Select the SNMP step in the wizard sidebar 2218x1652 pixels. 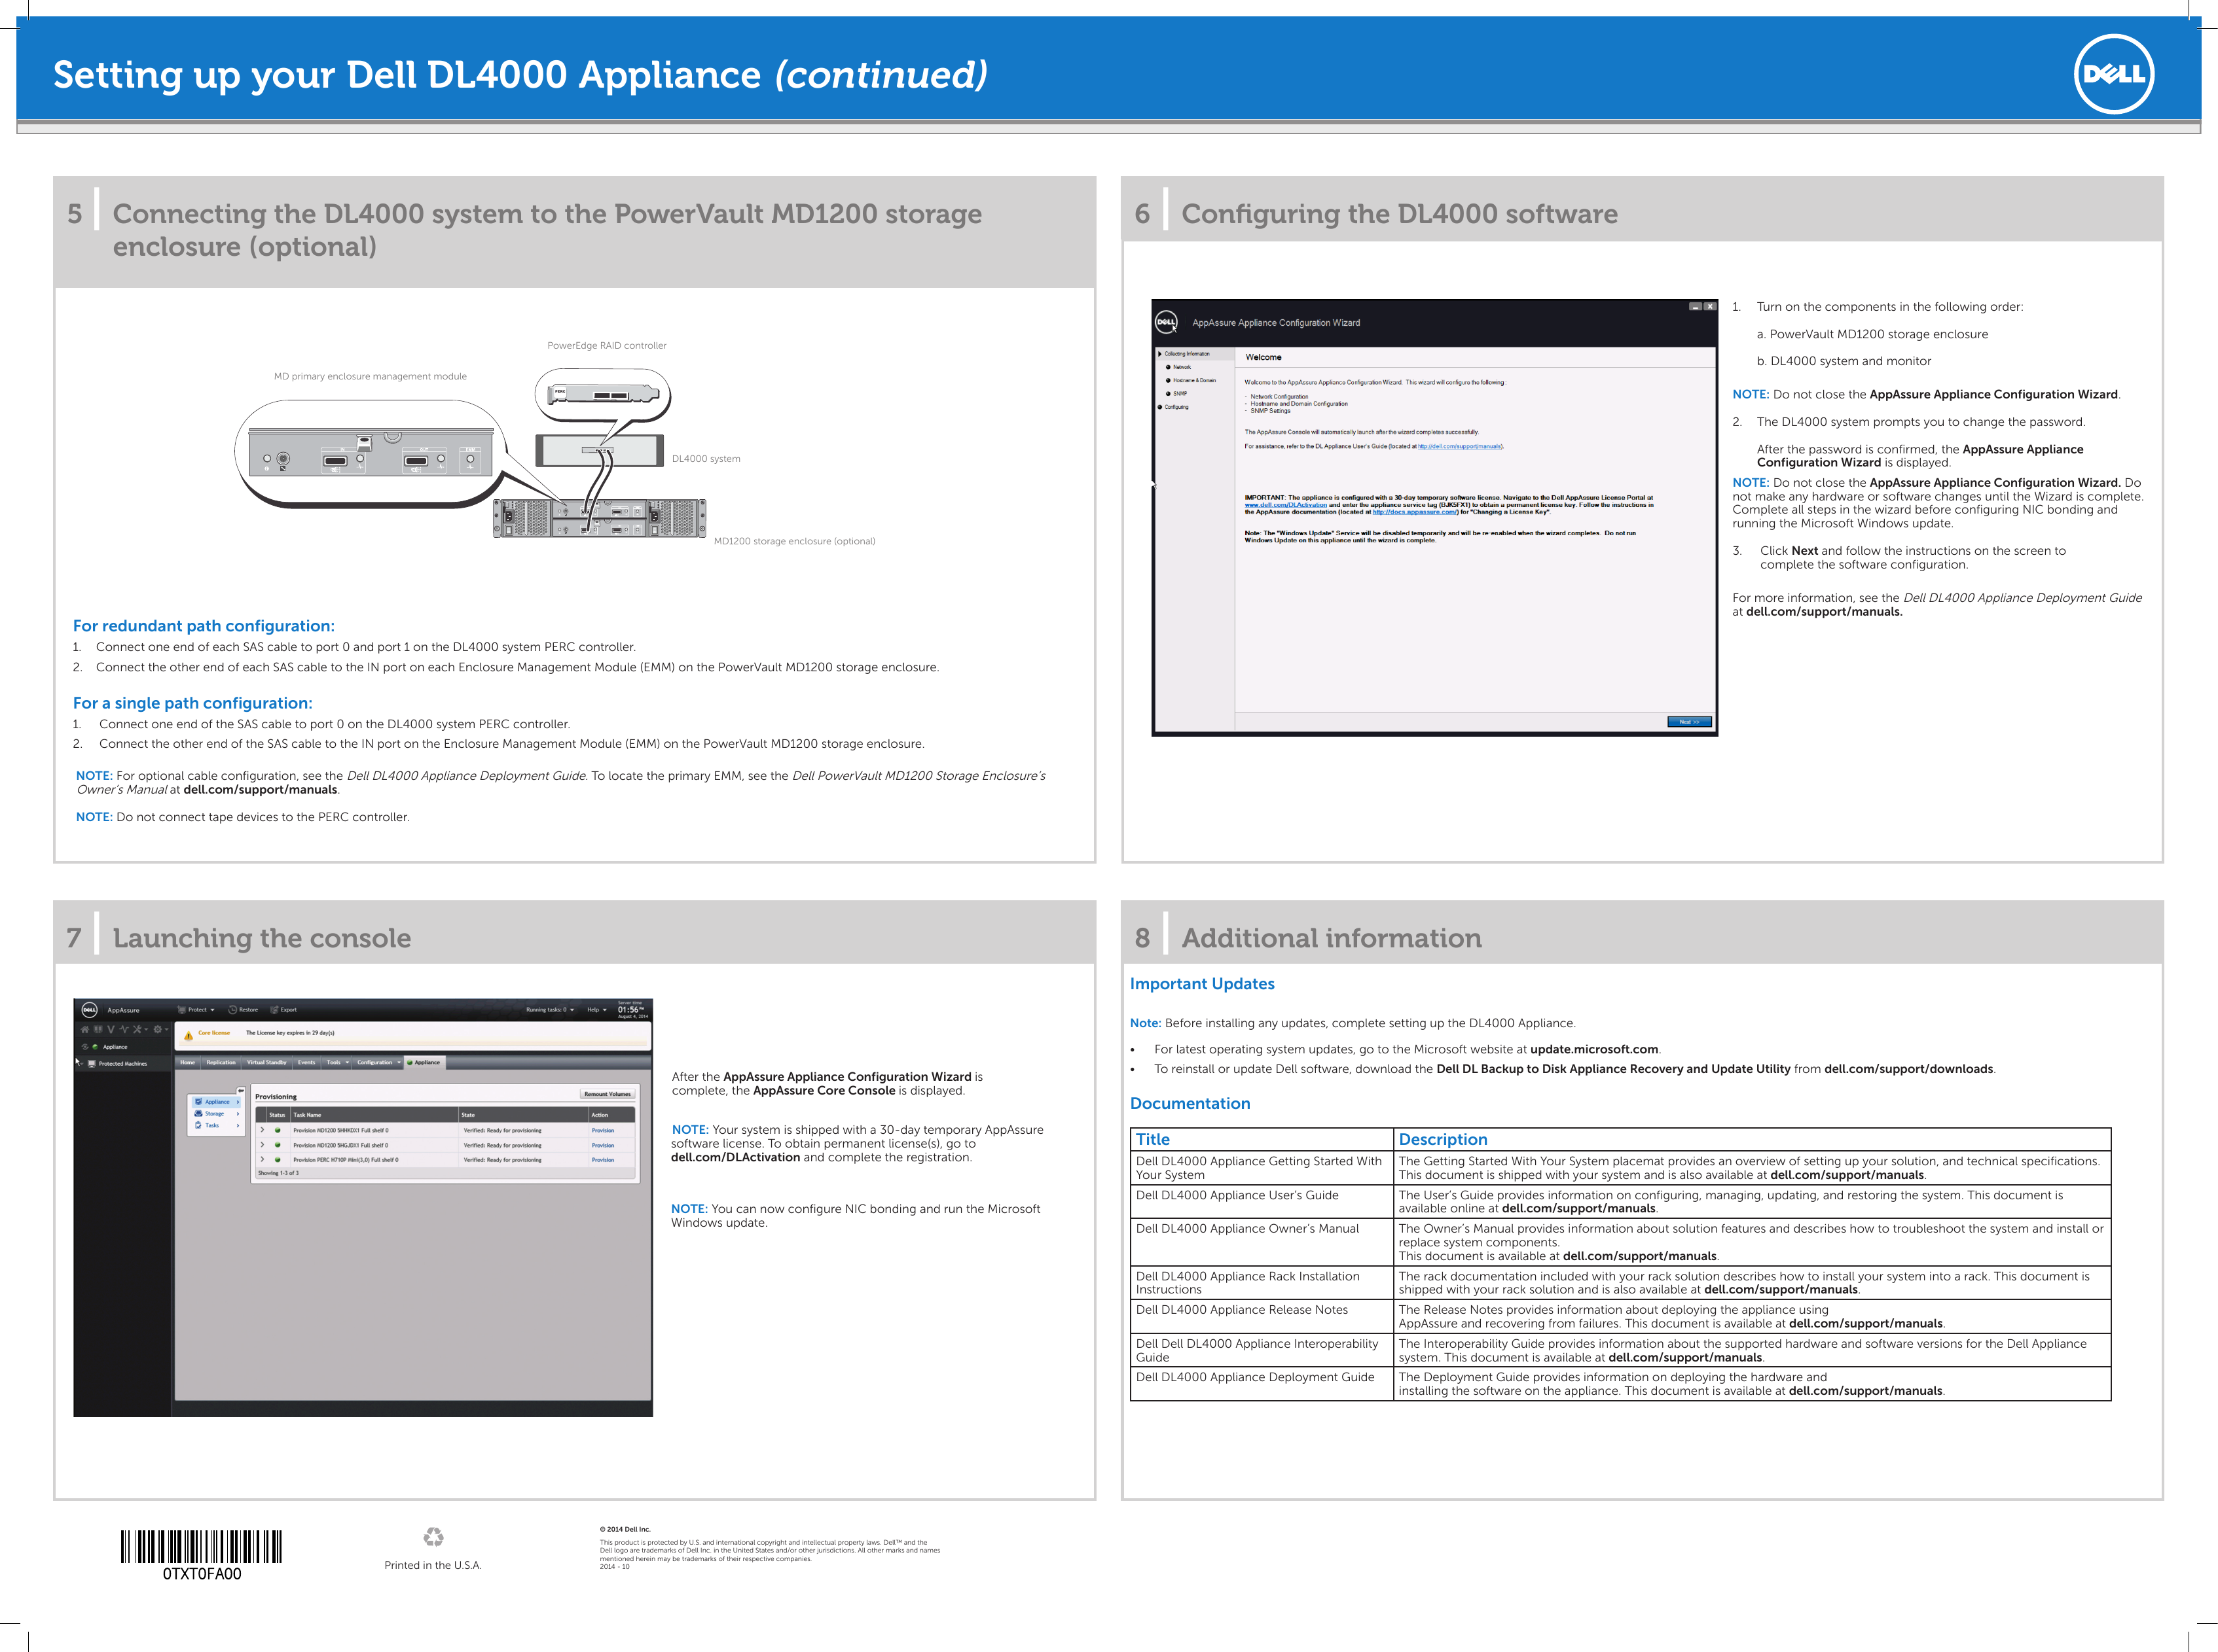(1180, 394)
